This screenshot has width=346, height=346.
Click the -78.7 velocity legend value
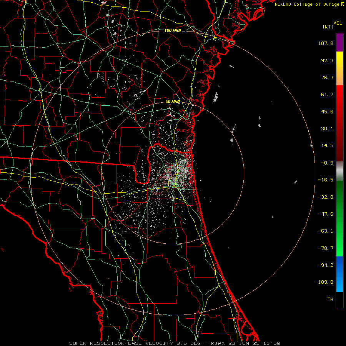click(326, 248)
